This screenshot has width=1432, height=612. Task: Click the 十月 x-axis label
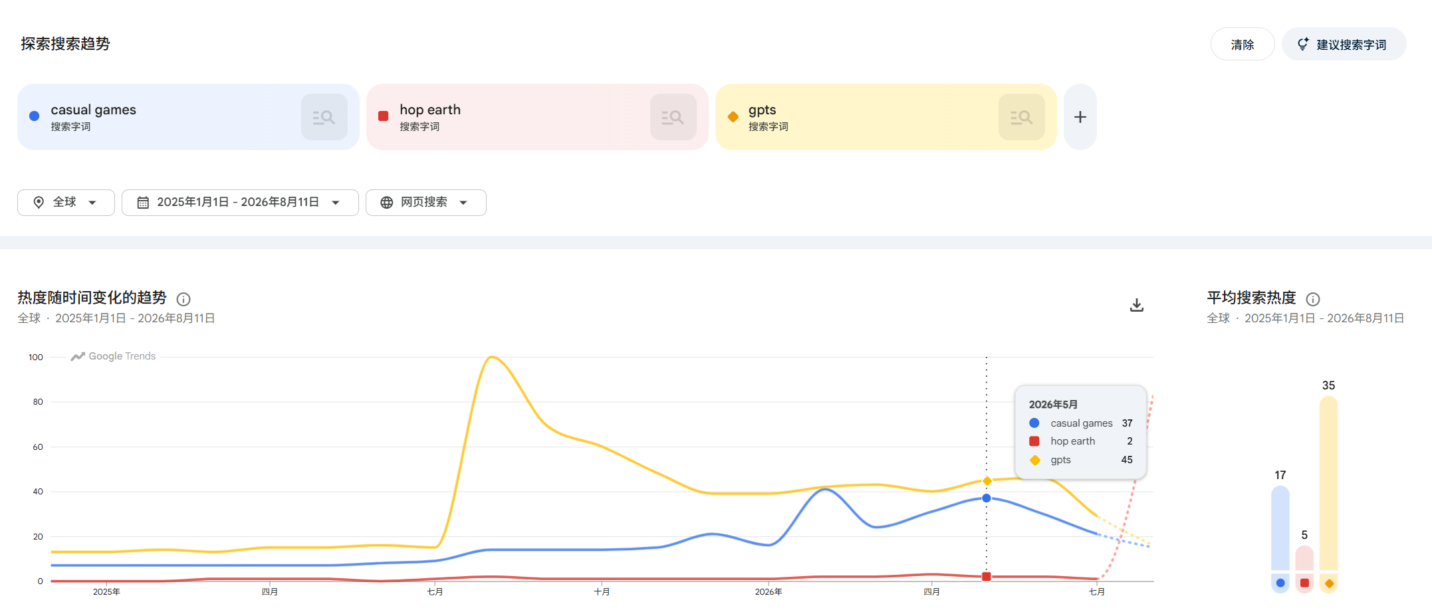[x=602, y=592]
